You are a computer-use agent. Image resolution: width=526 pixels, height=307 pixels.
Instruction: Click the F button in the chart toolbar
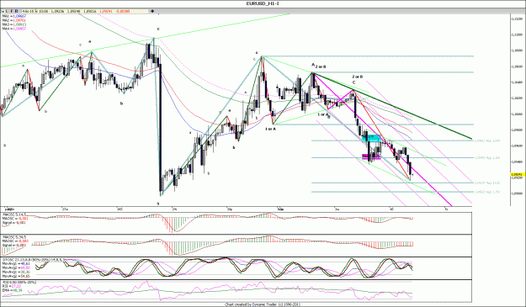coord(12,11)
